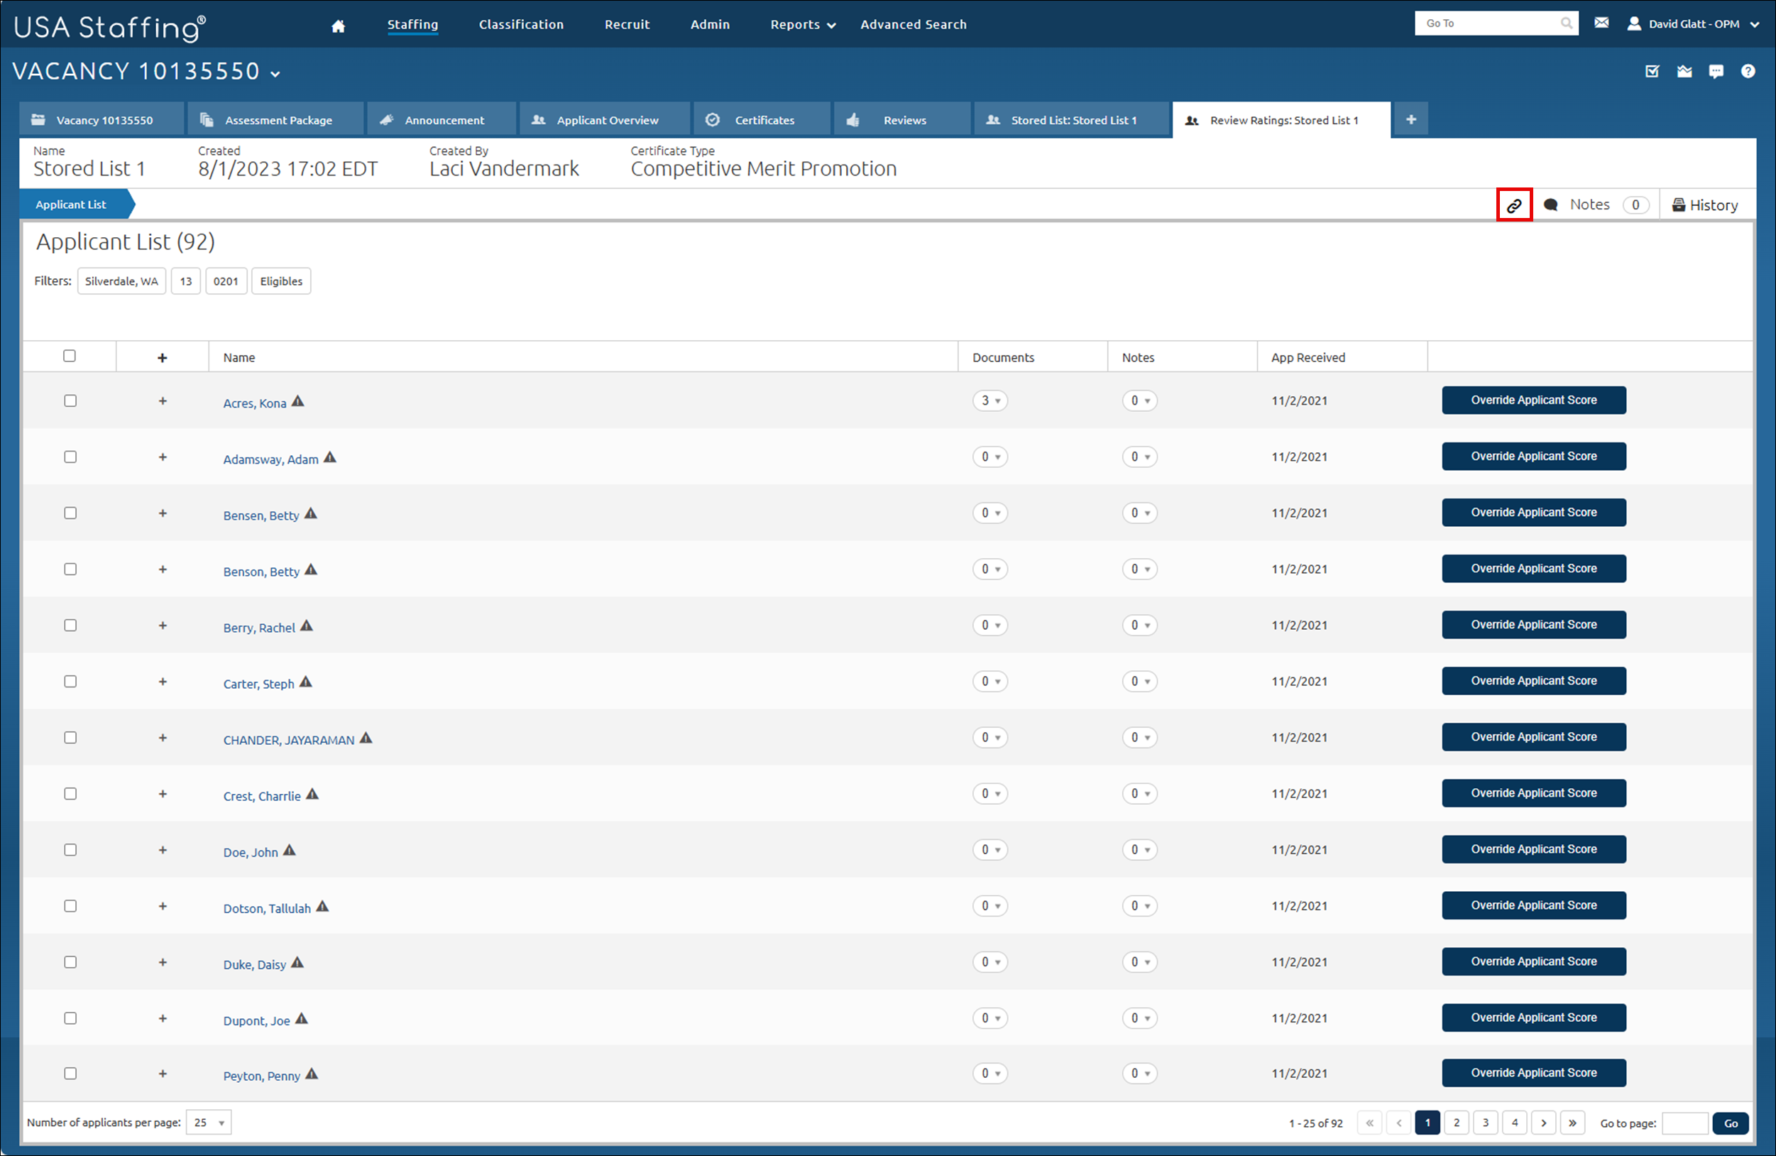Open the applicants per page dropdown
Image resolution: width=1776 pixels, height=1156 pixels.
coord(209,1123)
